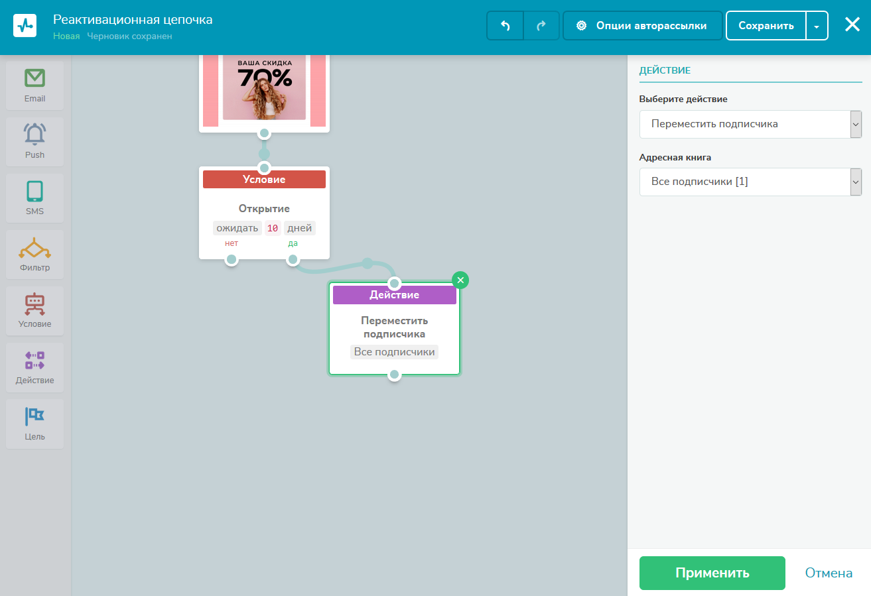
Task: Click the redo arrow button
Action: [541, 26]
